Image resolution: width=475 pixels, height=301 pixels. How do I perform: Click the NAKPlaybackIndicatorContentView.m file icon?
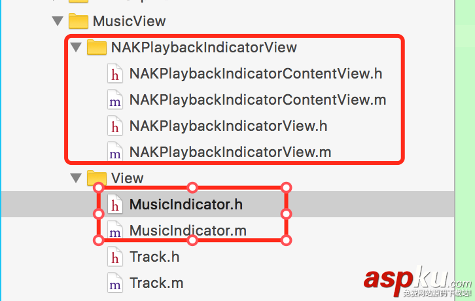(x=115, y=100)
